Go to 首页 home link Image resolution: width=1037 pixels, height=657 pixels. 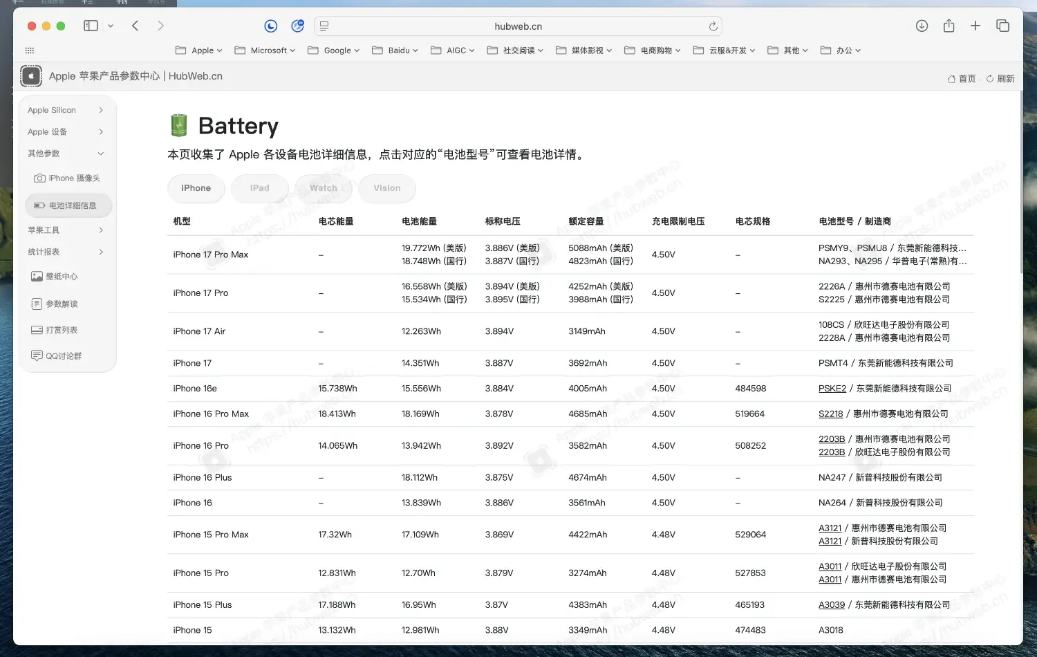click(962, 79)
